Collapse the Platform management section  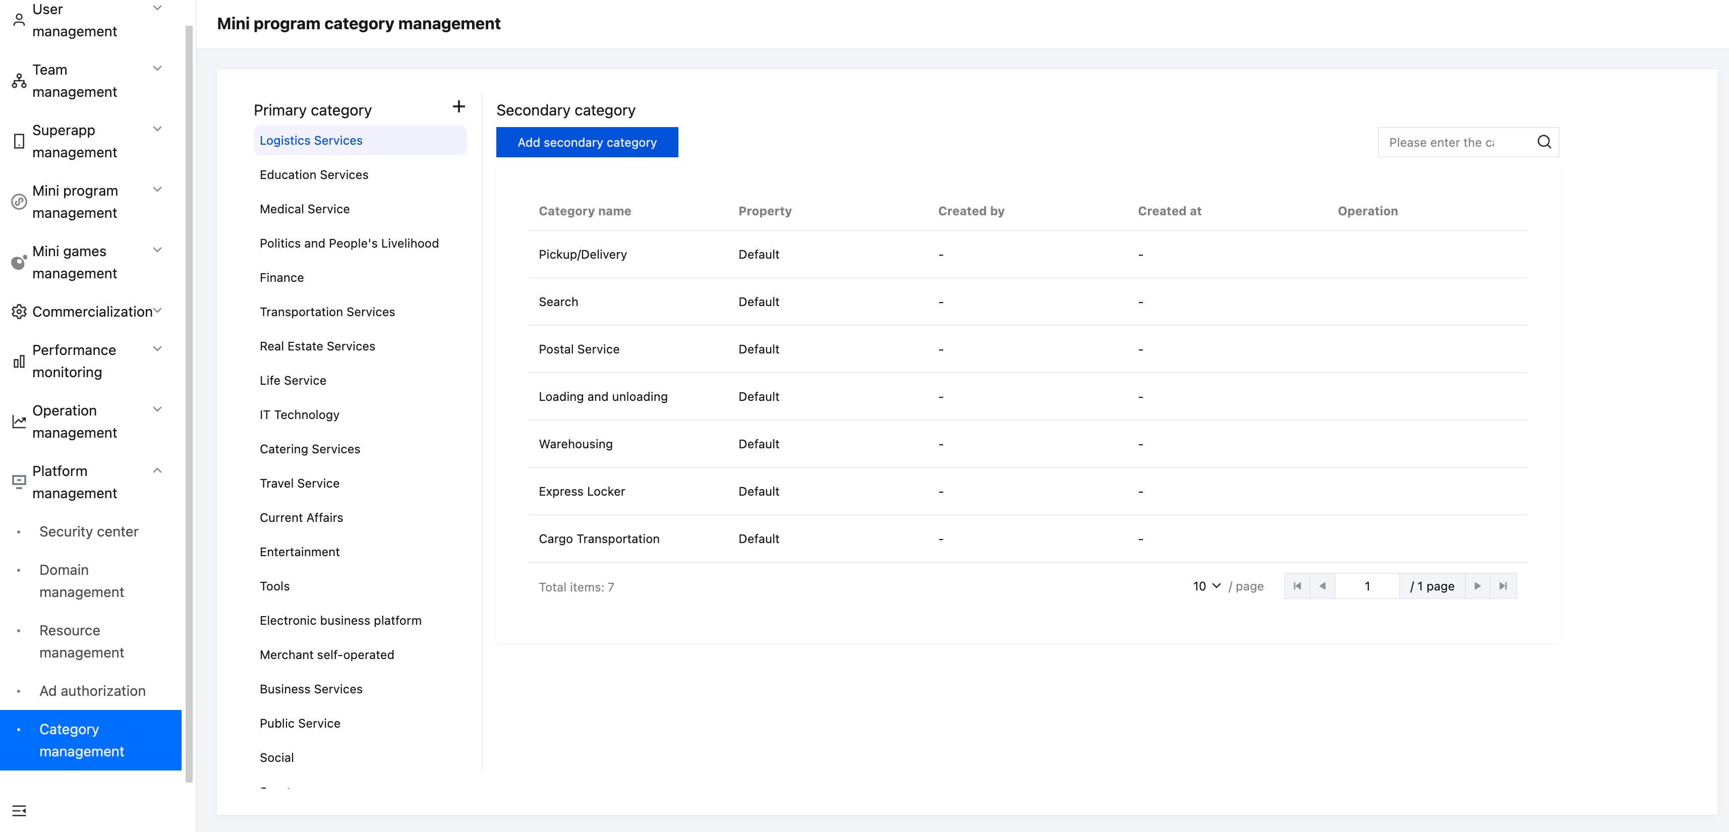157,470
